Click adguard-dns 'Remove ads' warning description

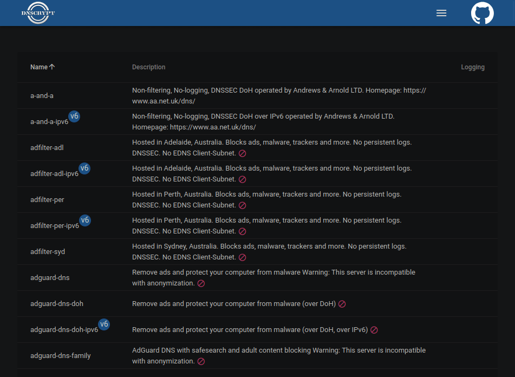click(273, 277)
